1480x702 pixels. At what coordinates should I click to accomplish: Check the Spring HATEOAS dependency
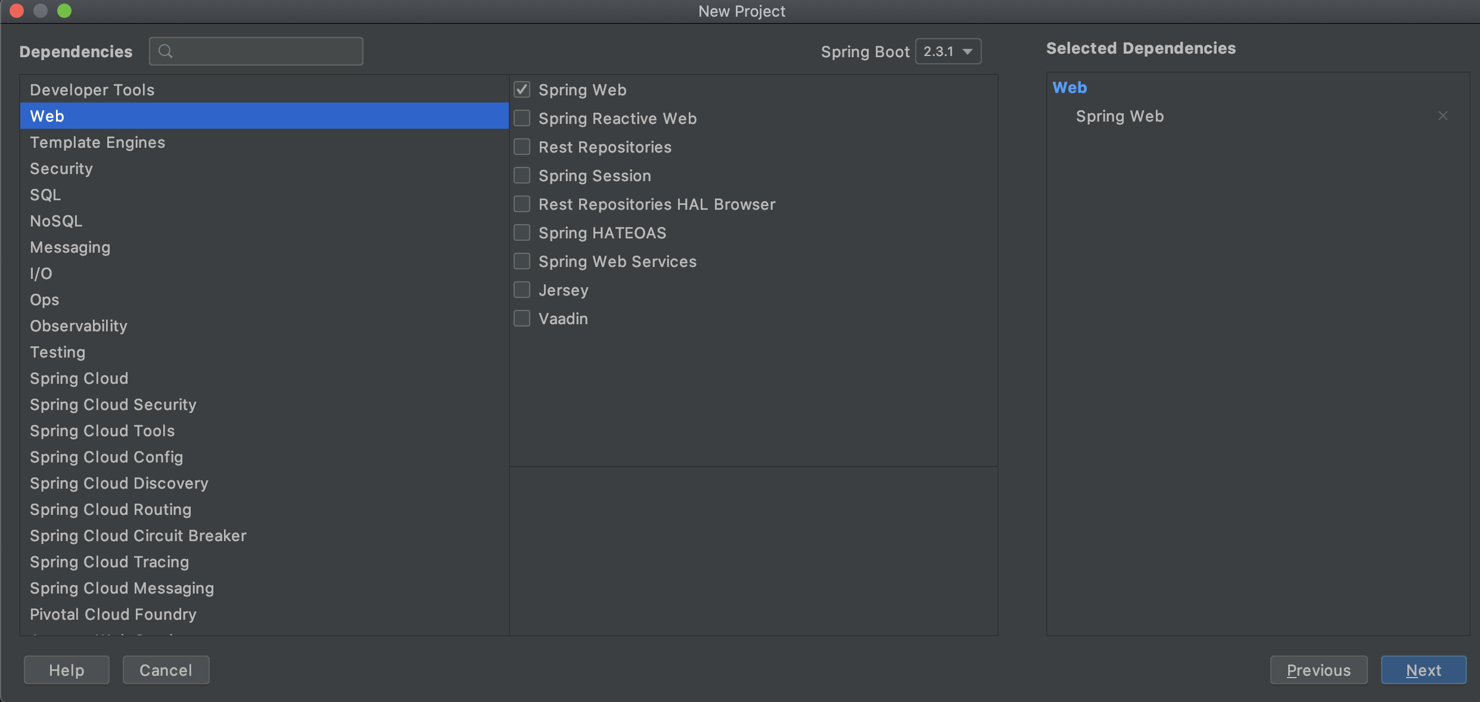pyautogui.click(x=522, y=232)
